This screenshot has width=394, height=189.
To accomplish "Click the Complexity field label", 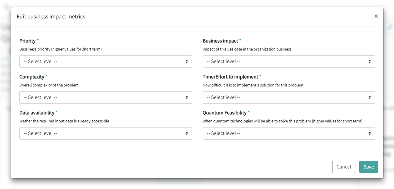I will pyautogui.click(x=31, y=77).
